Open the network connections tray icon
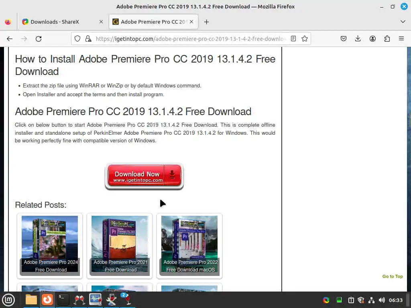411x308 pixels. tap(371, 300)
